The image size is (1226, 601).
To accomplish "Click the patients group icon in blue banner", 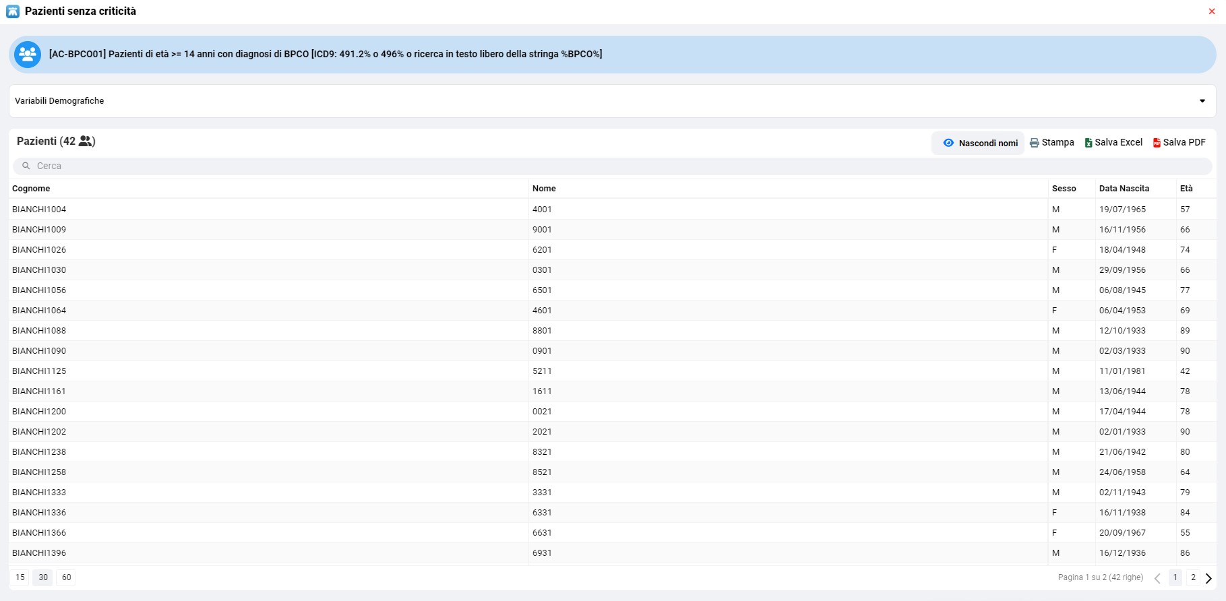I will (28, 55).
